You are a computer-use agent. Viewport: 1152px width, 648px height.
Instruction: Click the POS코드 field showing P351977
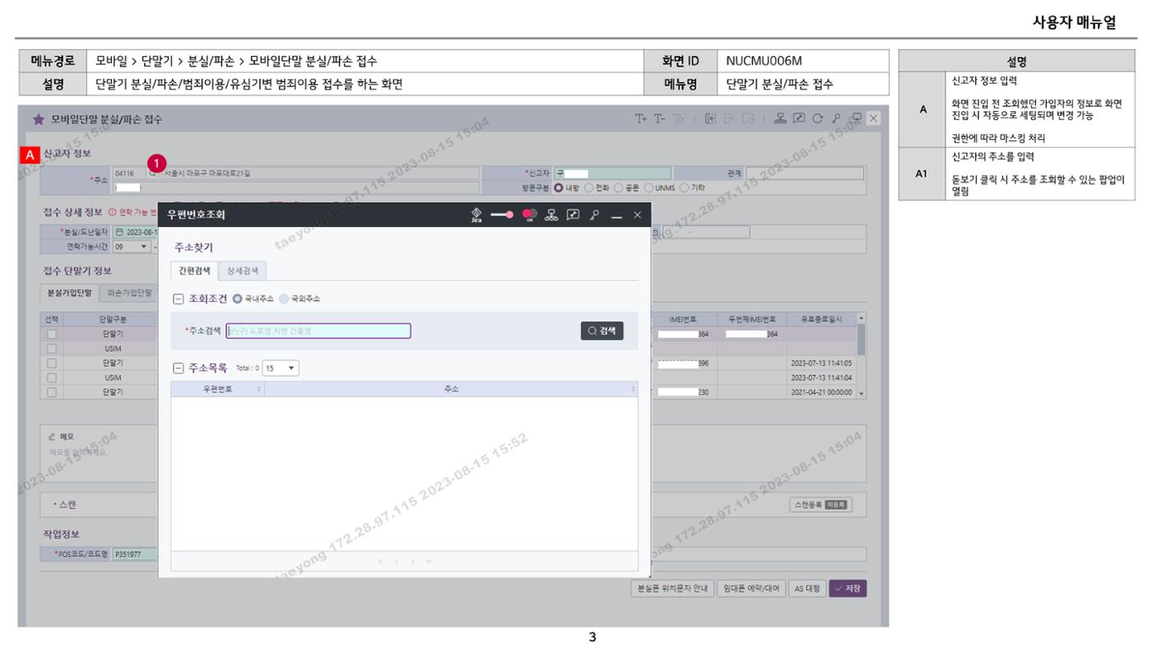tap(134, 554)
